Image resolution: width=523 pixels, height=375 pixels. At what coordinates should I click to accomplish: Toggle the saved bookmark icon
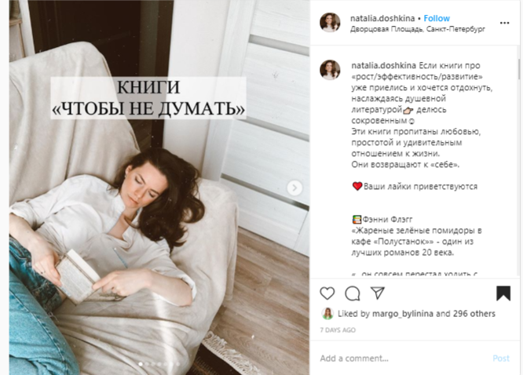pos(503,293)
